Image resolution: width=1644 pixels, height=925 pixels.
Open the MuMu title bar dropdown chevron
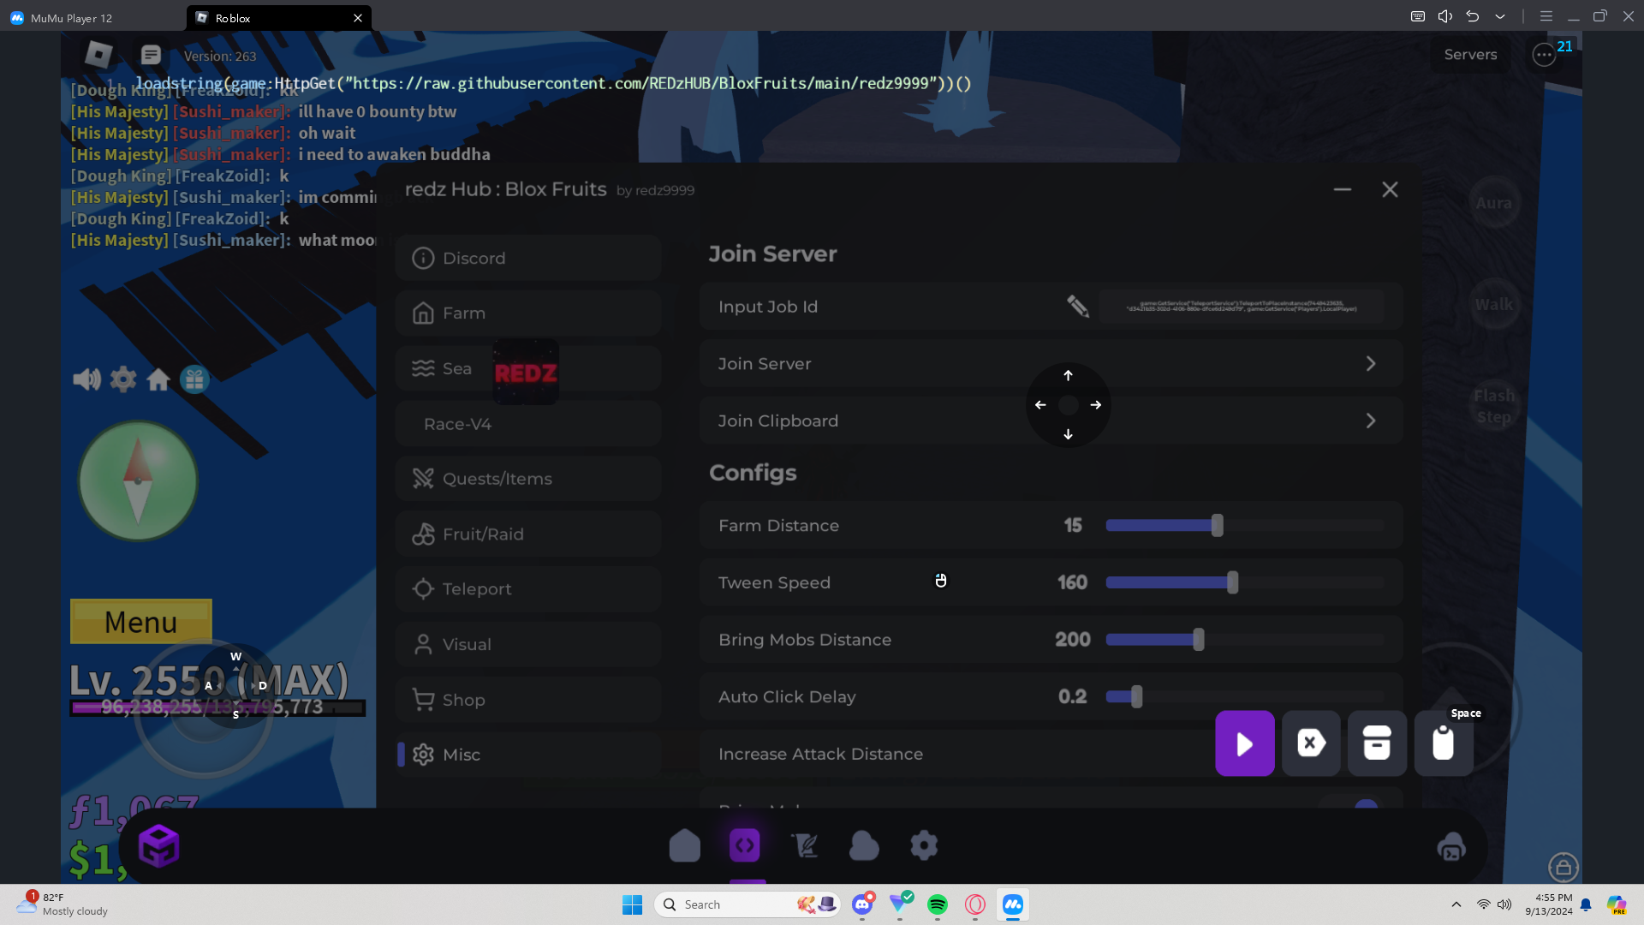[x=1500, y=16]
